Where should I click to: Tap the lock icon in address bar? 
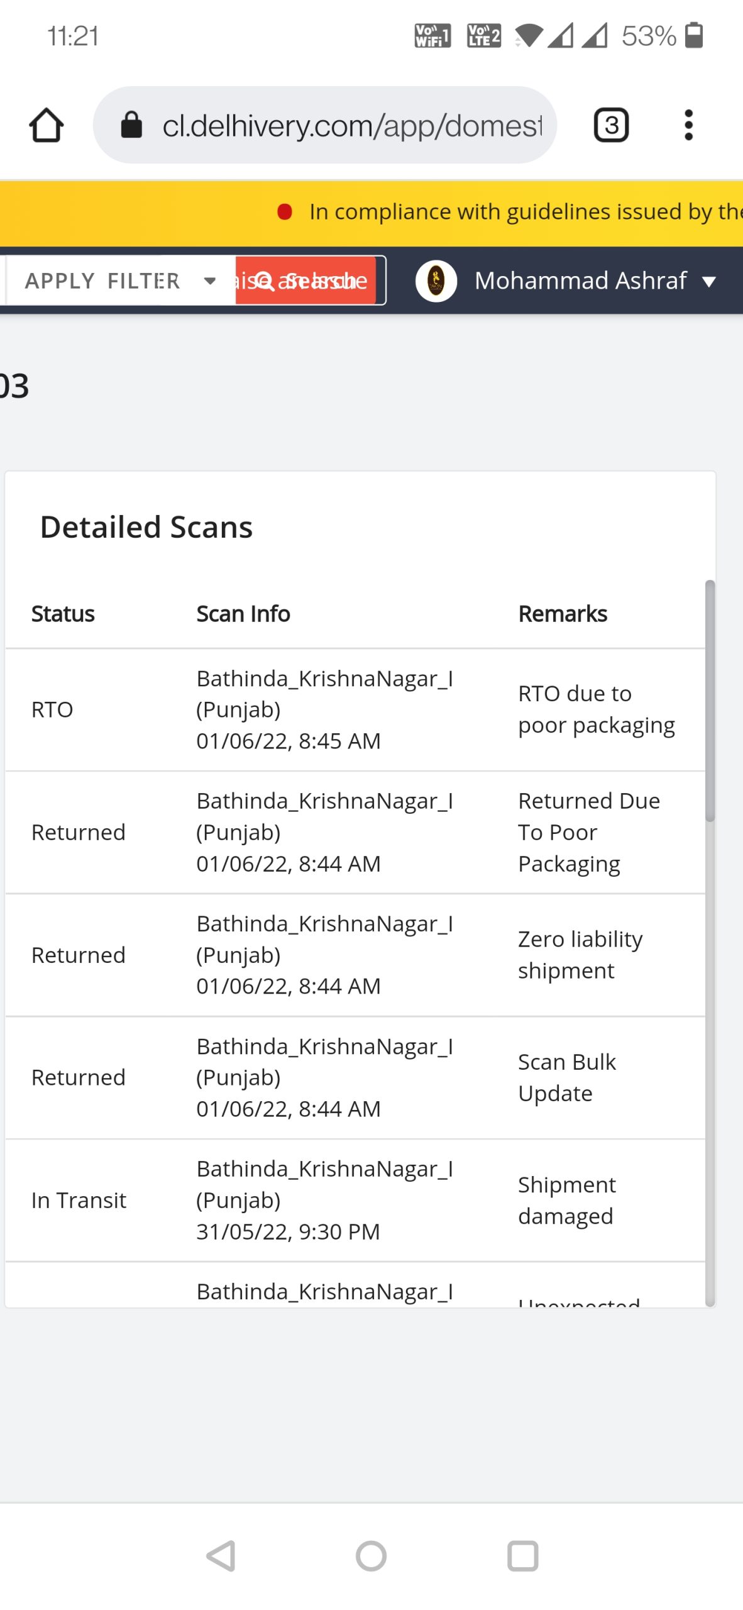coord(131,125)
